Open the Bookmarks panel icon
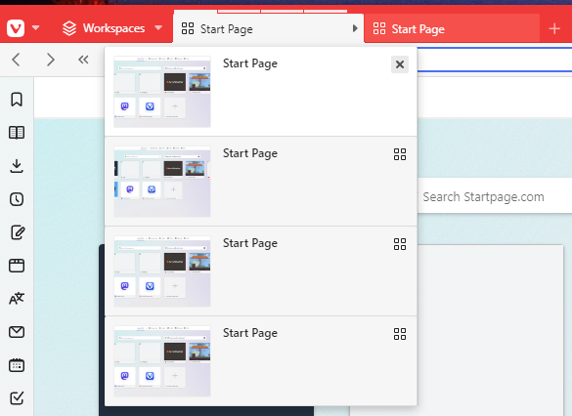 tap(17, 100)
